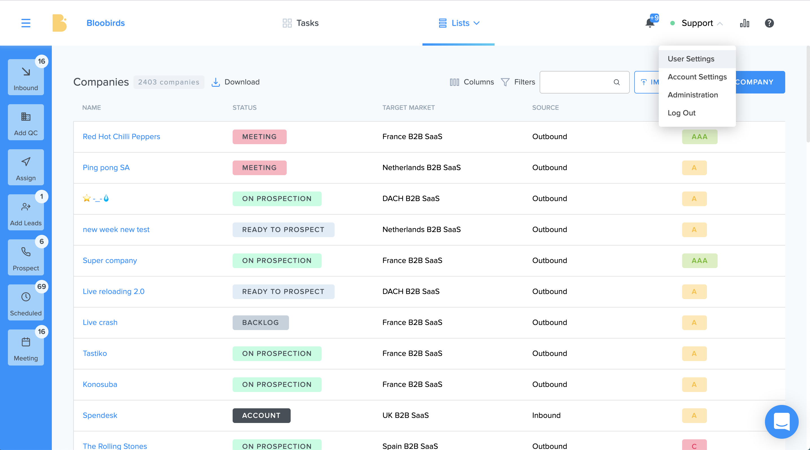Click Inbound source in Spendesk row
This screenshot has width=810, height=450.
coord(546,415)
